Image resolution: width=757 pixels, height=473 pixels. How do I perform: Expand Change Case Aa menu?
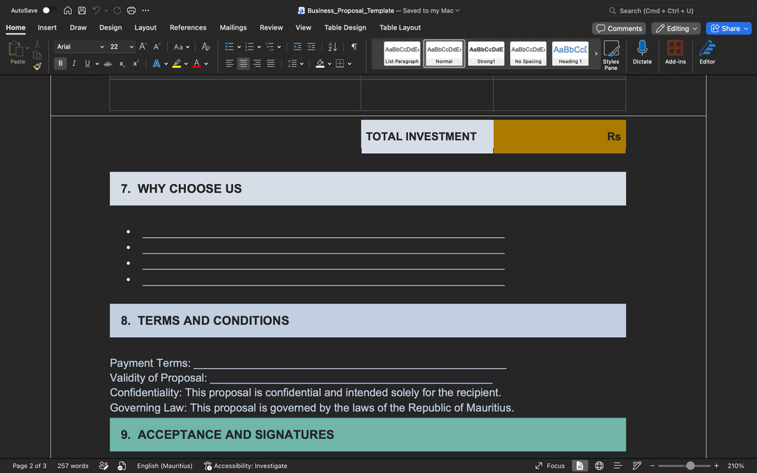pos(182,47)
